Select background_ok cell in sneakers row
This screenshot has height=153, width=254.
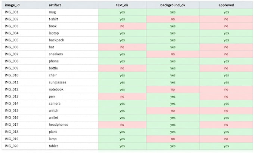click(x=173, y=54)
